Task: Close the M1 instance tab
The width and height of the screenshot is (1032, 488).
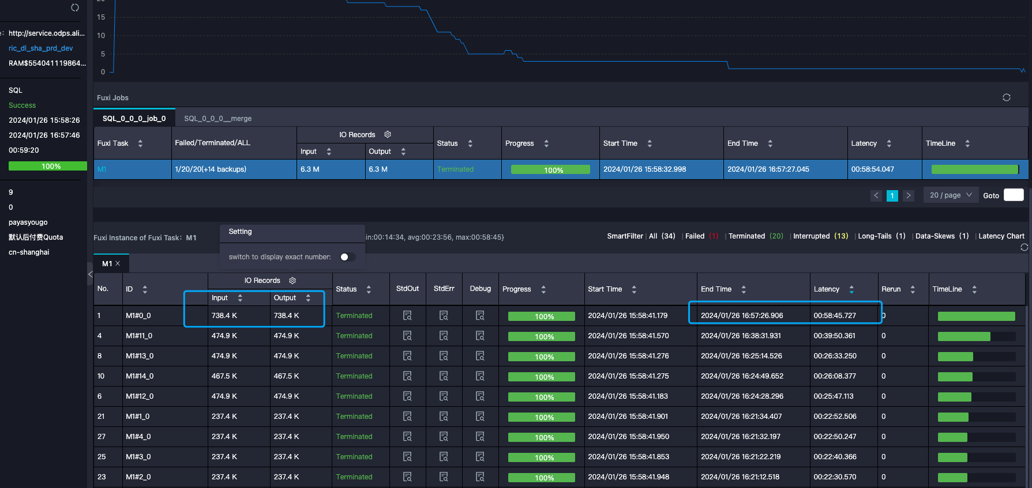Action: click(x=118, y=263)
